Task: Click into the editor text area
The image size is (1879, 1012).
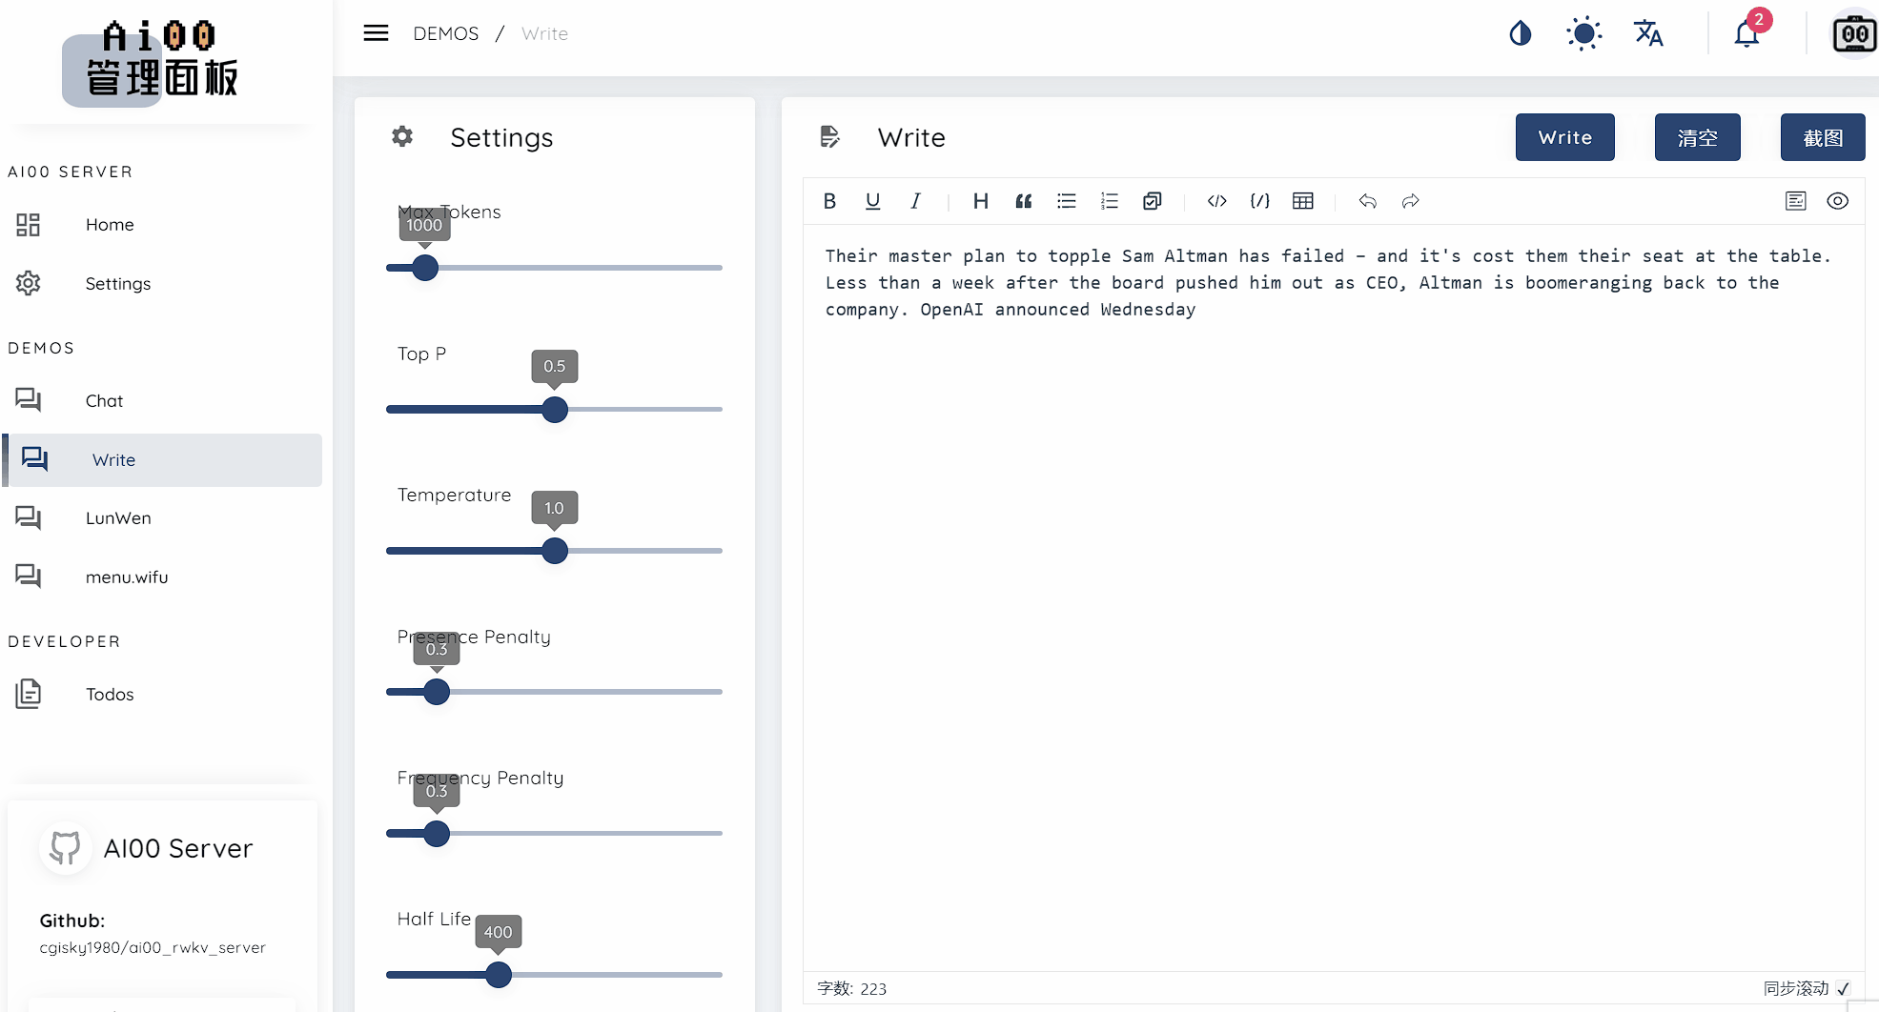Action: coord(1333,598)
